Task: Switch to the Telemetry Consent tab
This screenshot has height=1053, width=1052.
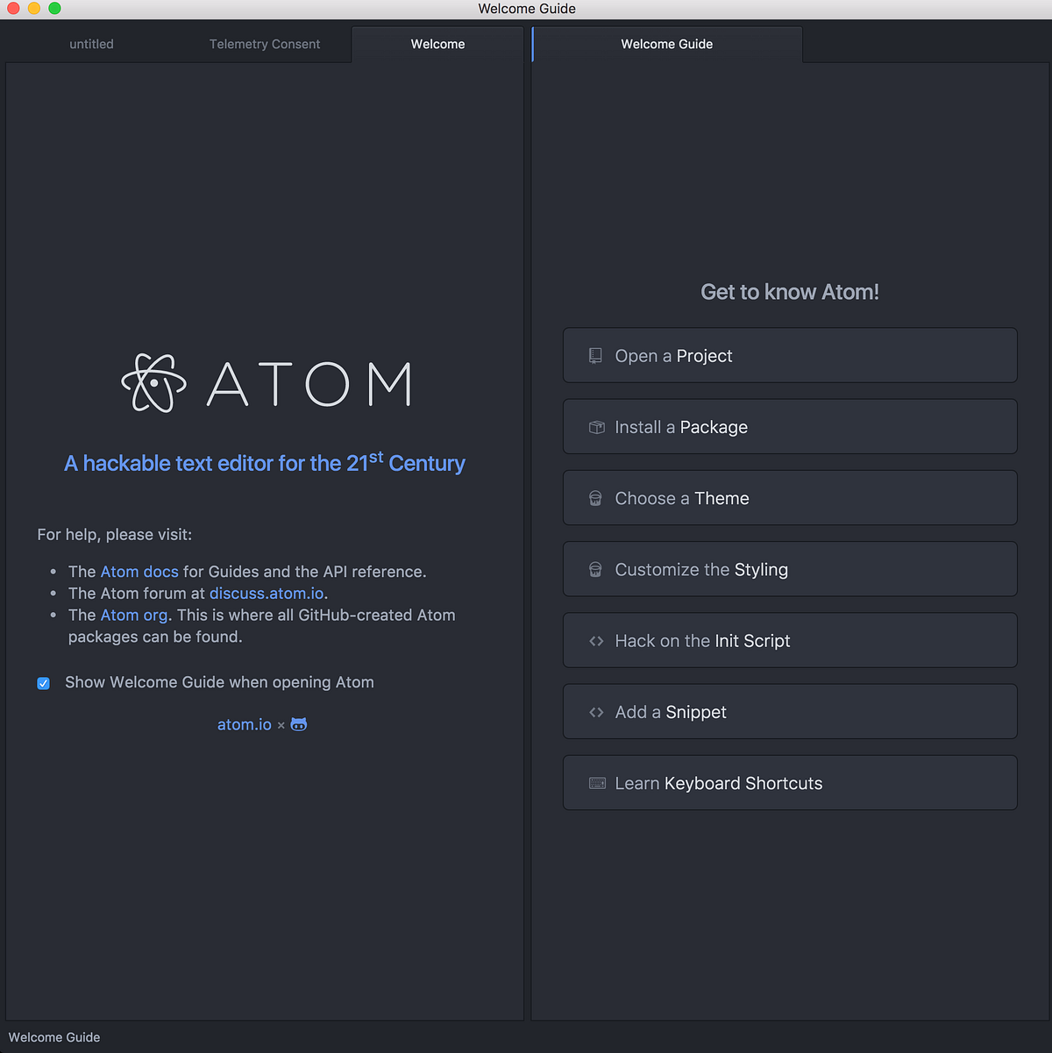Action: click(265, 44)
